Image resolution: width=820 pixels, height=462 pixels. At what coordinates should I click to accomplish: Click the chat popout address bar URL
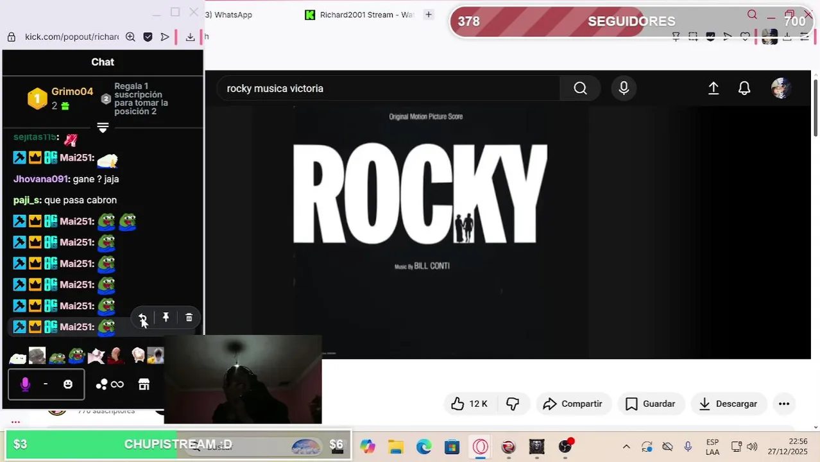tap(72, 37)
